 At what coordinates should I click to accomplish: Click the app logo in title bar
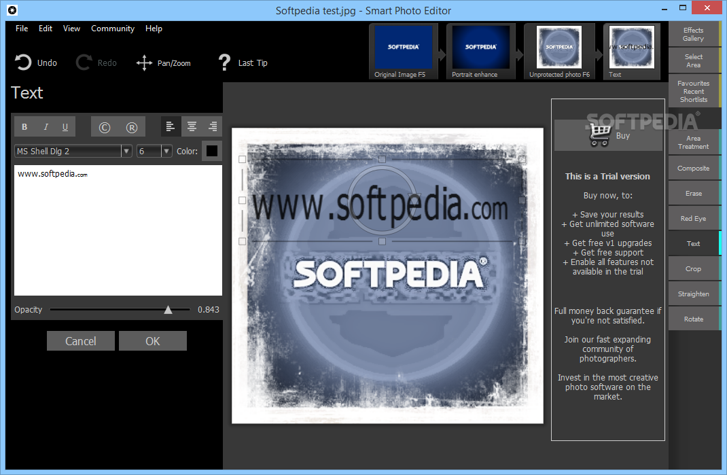click(x=12, y=10)
